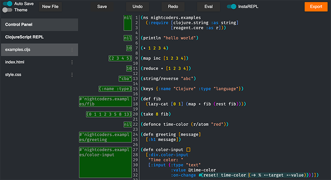The image size is (331, 180).
Task: Open the ClojureScript REPL item
Action: click(x=39, y=37)
